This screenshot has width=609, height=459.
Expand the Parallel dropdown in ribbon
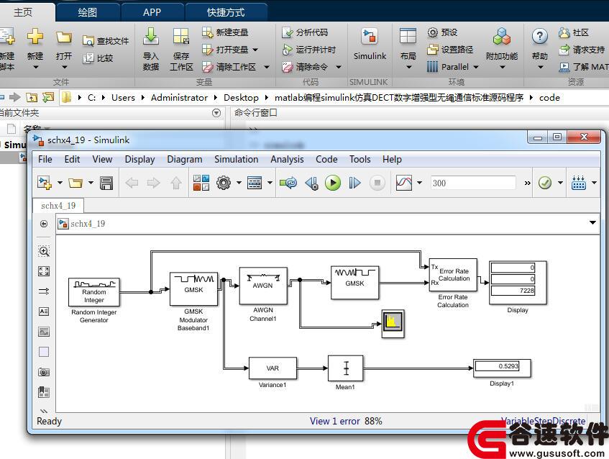[x=476, y=67]
